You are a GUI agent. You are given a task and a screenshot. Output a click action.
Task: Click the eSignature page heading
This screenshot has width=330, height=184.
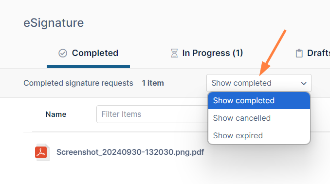point(54,23)
